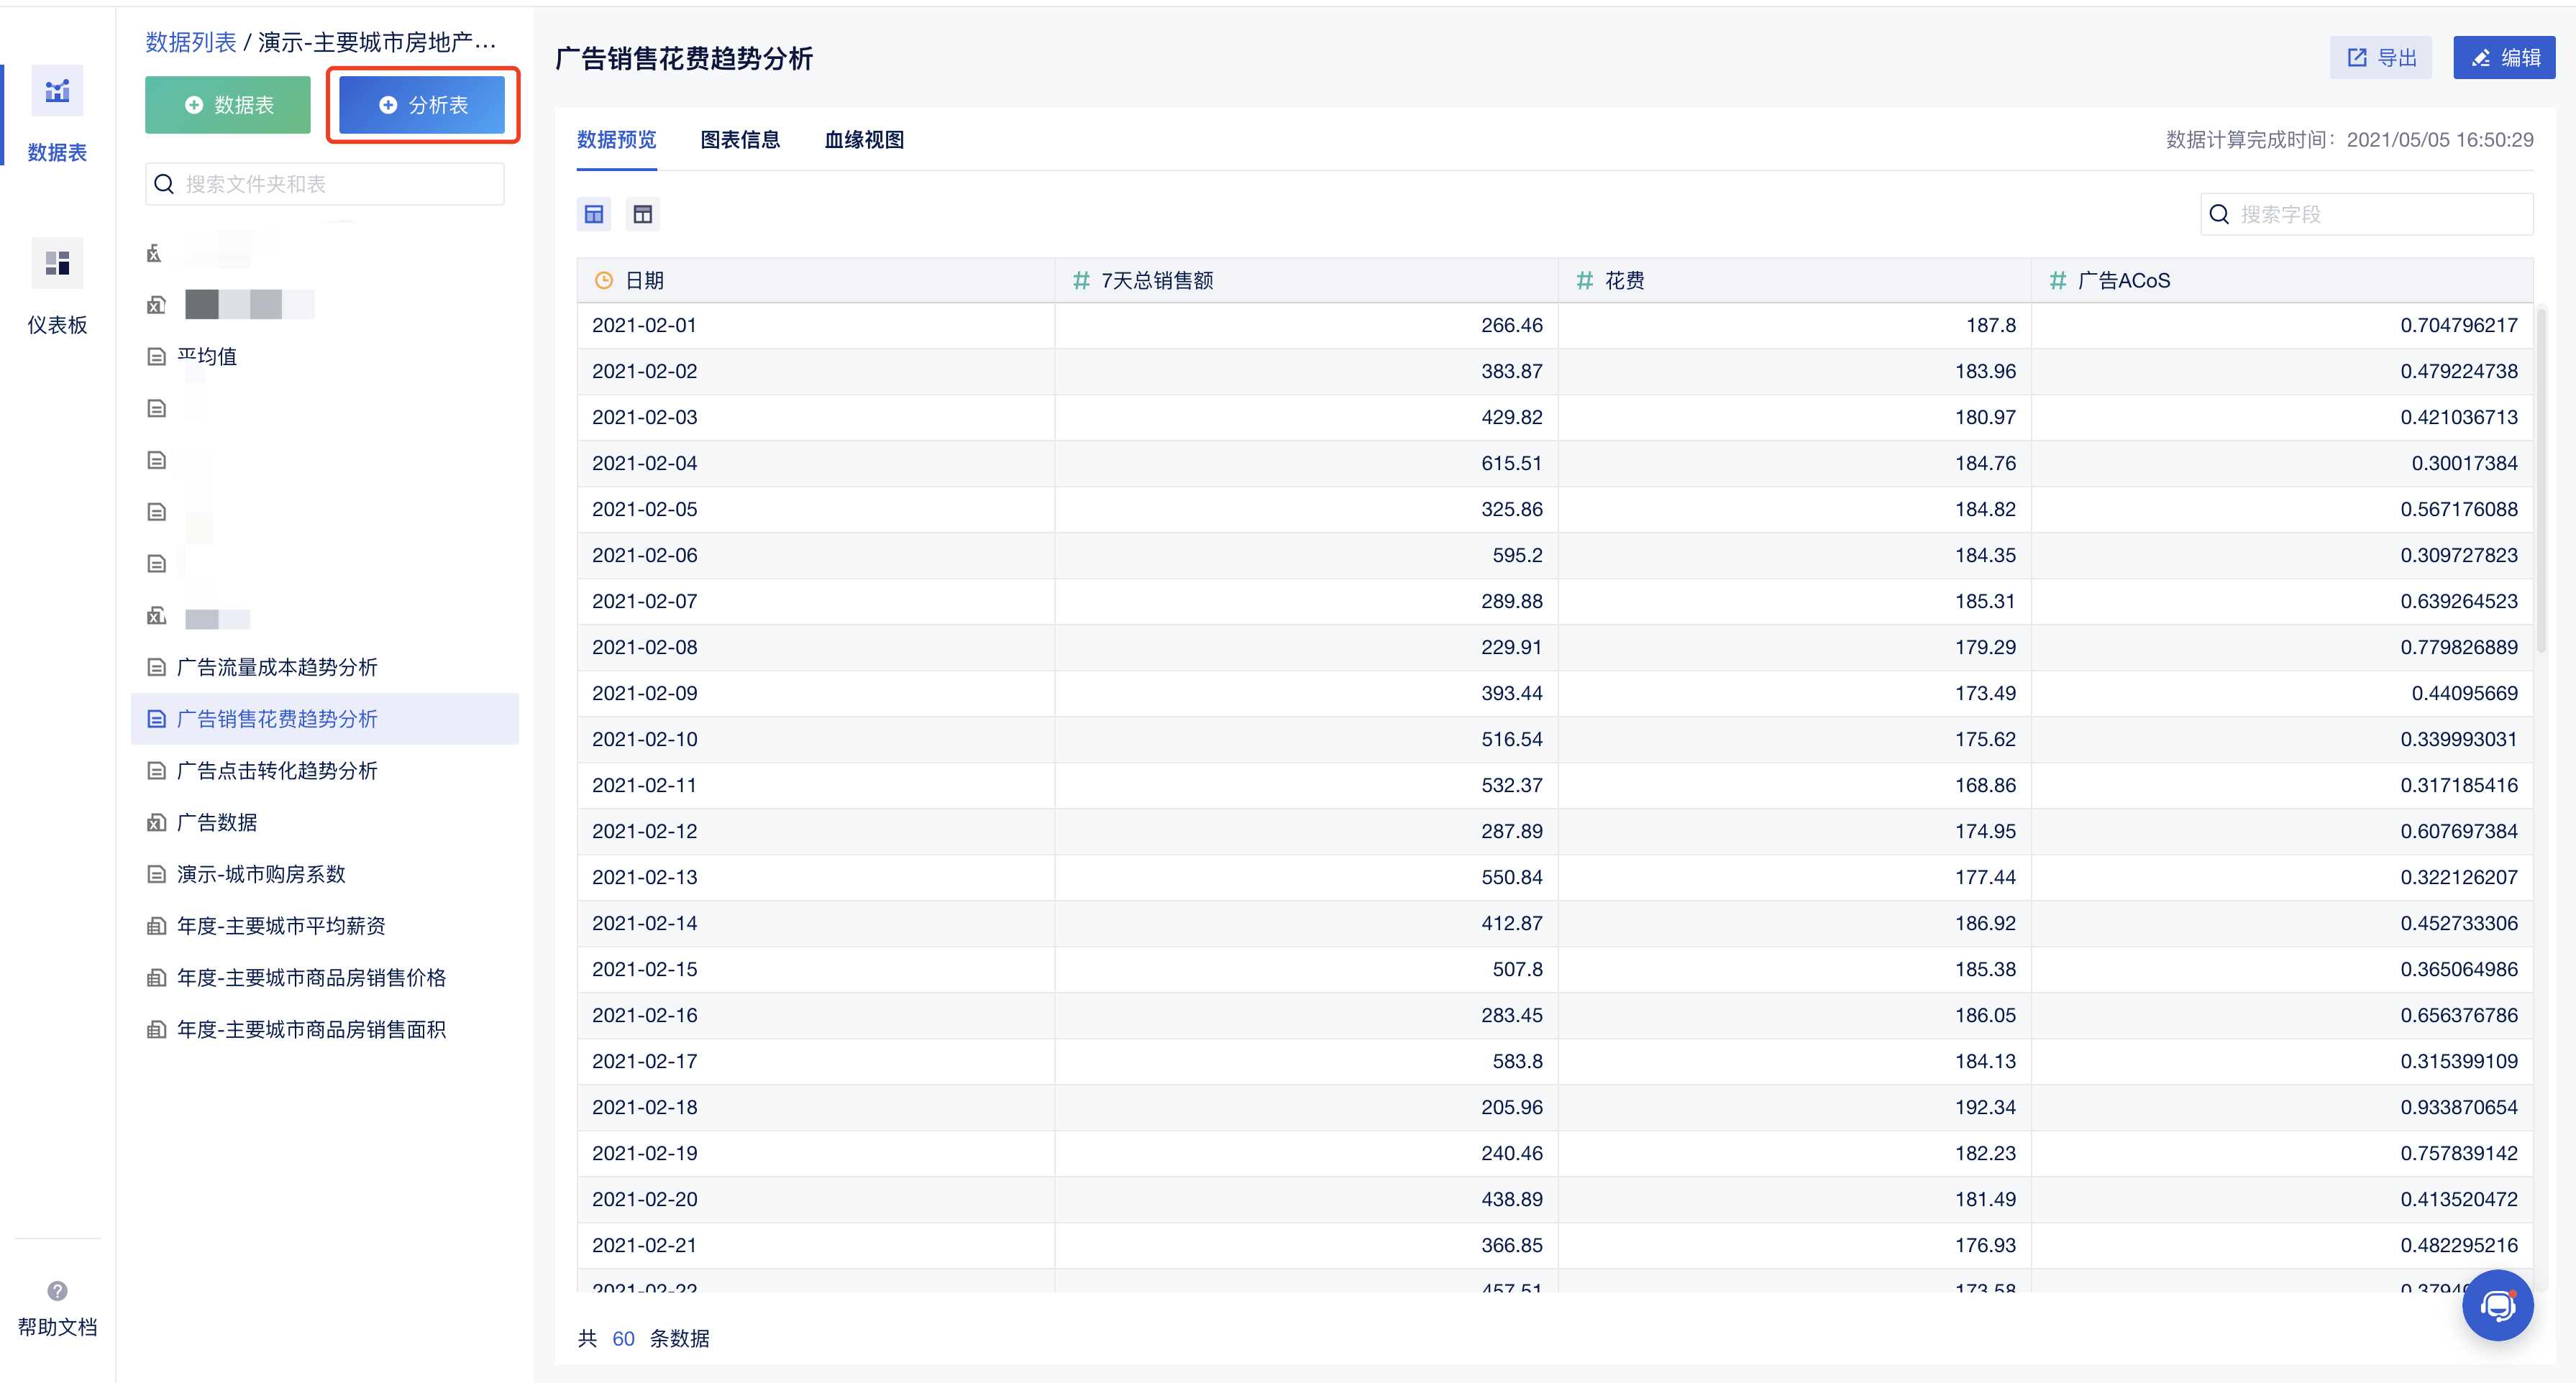Open the 数据表 sidebar icon
Viewport: 2576px width, 1383px height.
click(57, 92)
